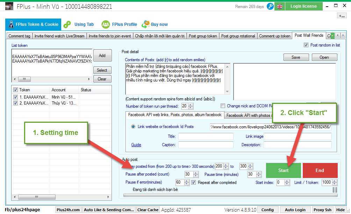Clear the token list
This screenshot has width=351, height=214.
tap(102, 79)
